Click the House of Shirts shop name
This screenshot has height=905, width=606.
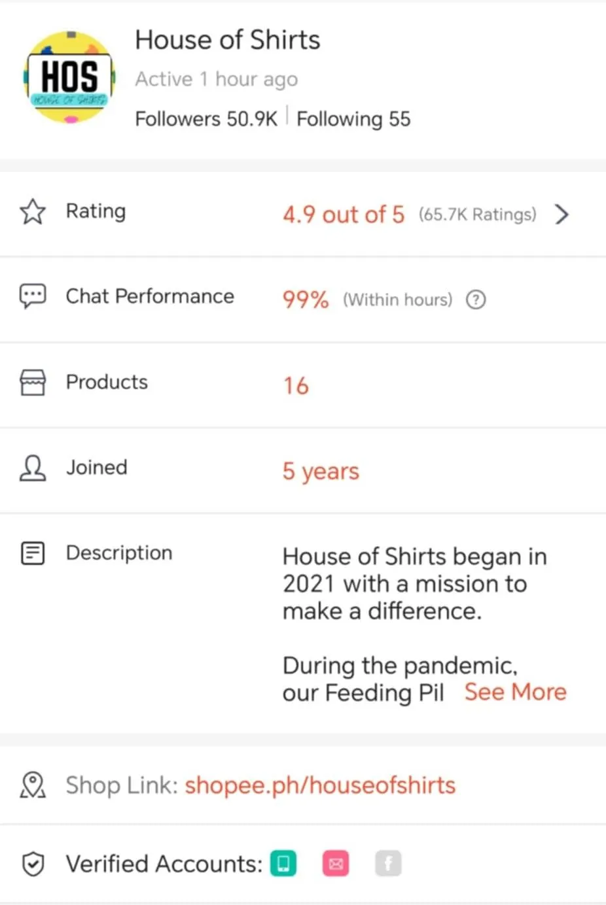point(228,40)
